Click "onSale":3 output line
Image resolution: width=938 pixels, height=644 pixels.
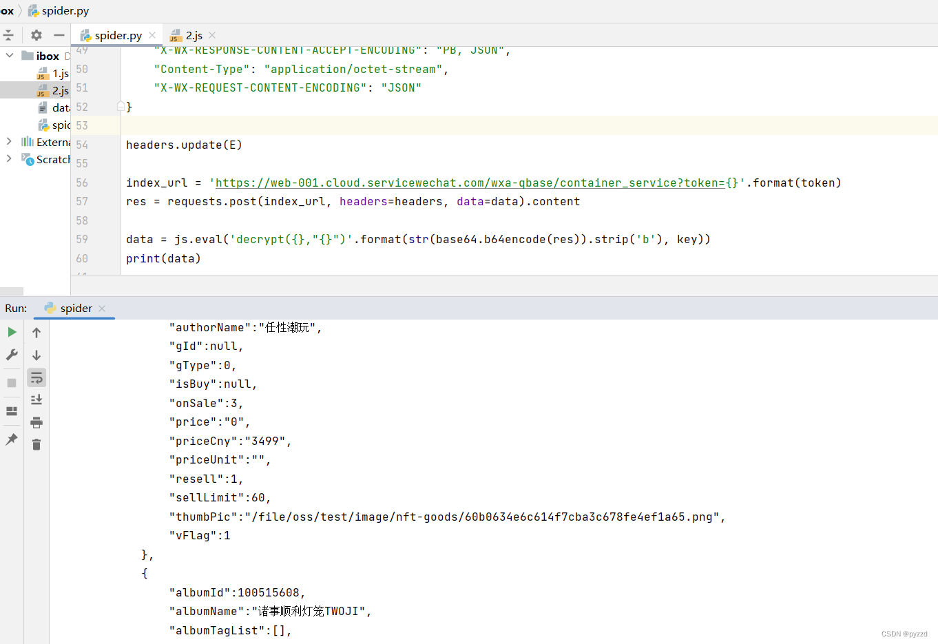click(x=206, y=403)
